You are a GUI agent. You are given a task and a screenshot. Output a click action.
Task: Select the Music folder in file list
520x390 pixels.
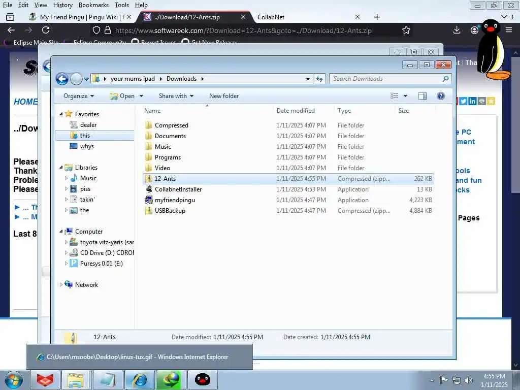tap(163, 147)
